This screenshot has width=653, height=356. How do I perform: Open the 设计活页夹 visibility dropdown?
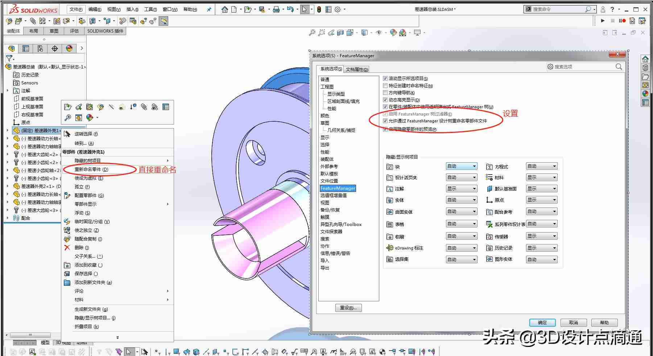(x=461, y=177)
